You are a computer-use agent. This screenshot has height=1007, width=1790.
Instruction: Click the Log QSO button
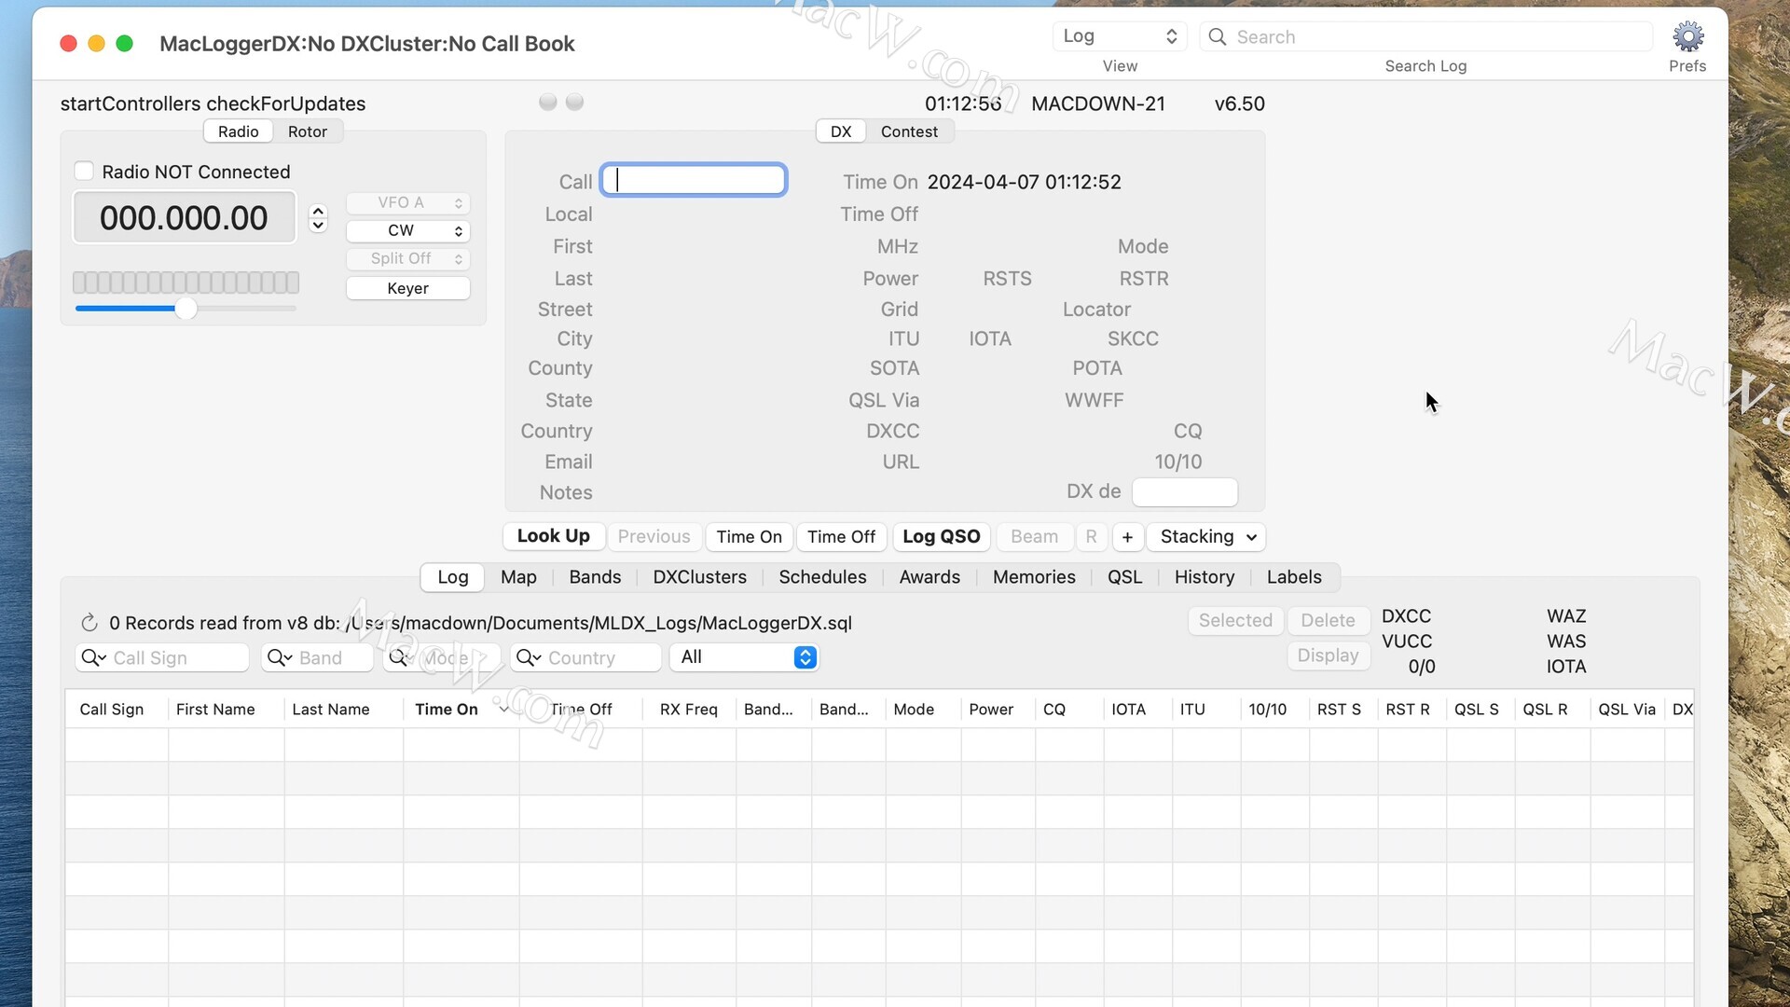941,537
